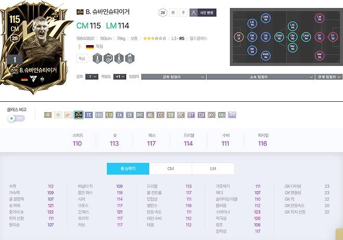The height and width of the screenshot is (240, 343).
Task: Click the upward arrow icon near name
Action: [x=183, y=12]
